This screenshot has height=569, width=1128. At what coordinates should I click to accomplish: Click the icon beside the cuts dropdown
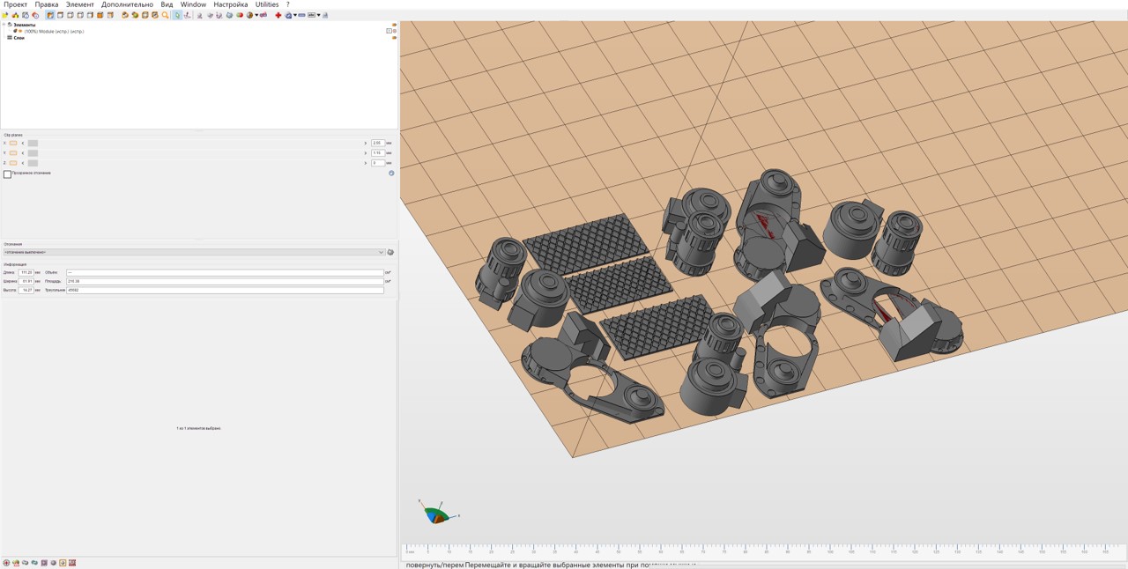[390, 252]
